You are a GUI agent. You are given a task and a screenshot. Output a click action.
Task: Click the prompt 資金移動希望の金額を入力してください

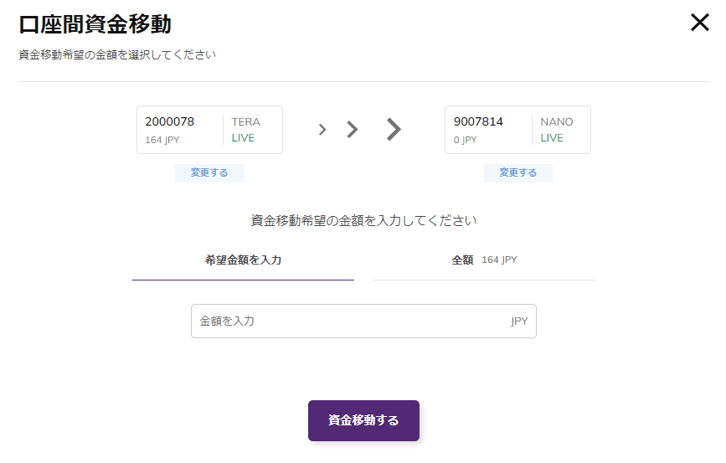click(x=363, y=220)
